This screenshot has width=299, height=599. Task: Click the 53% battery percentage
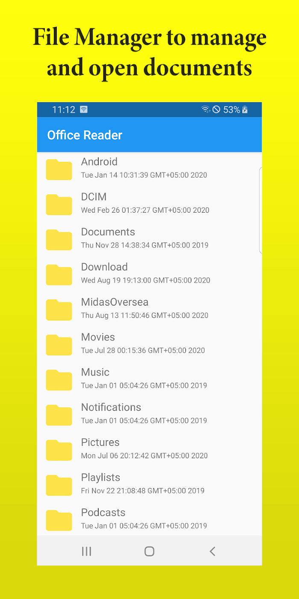[x=232, y=110]
